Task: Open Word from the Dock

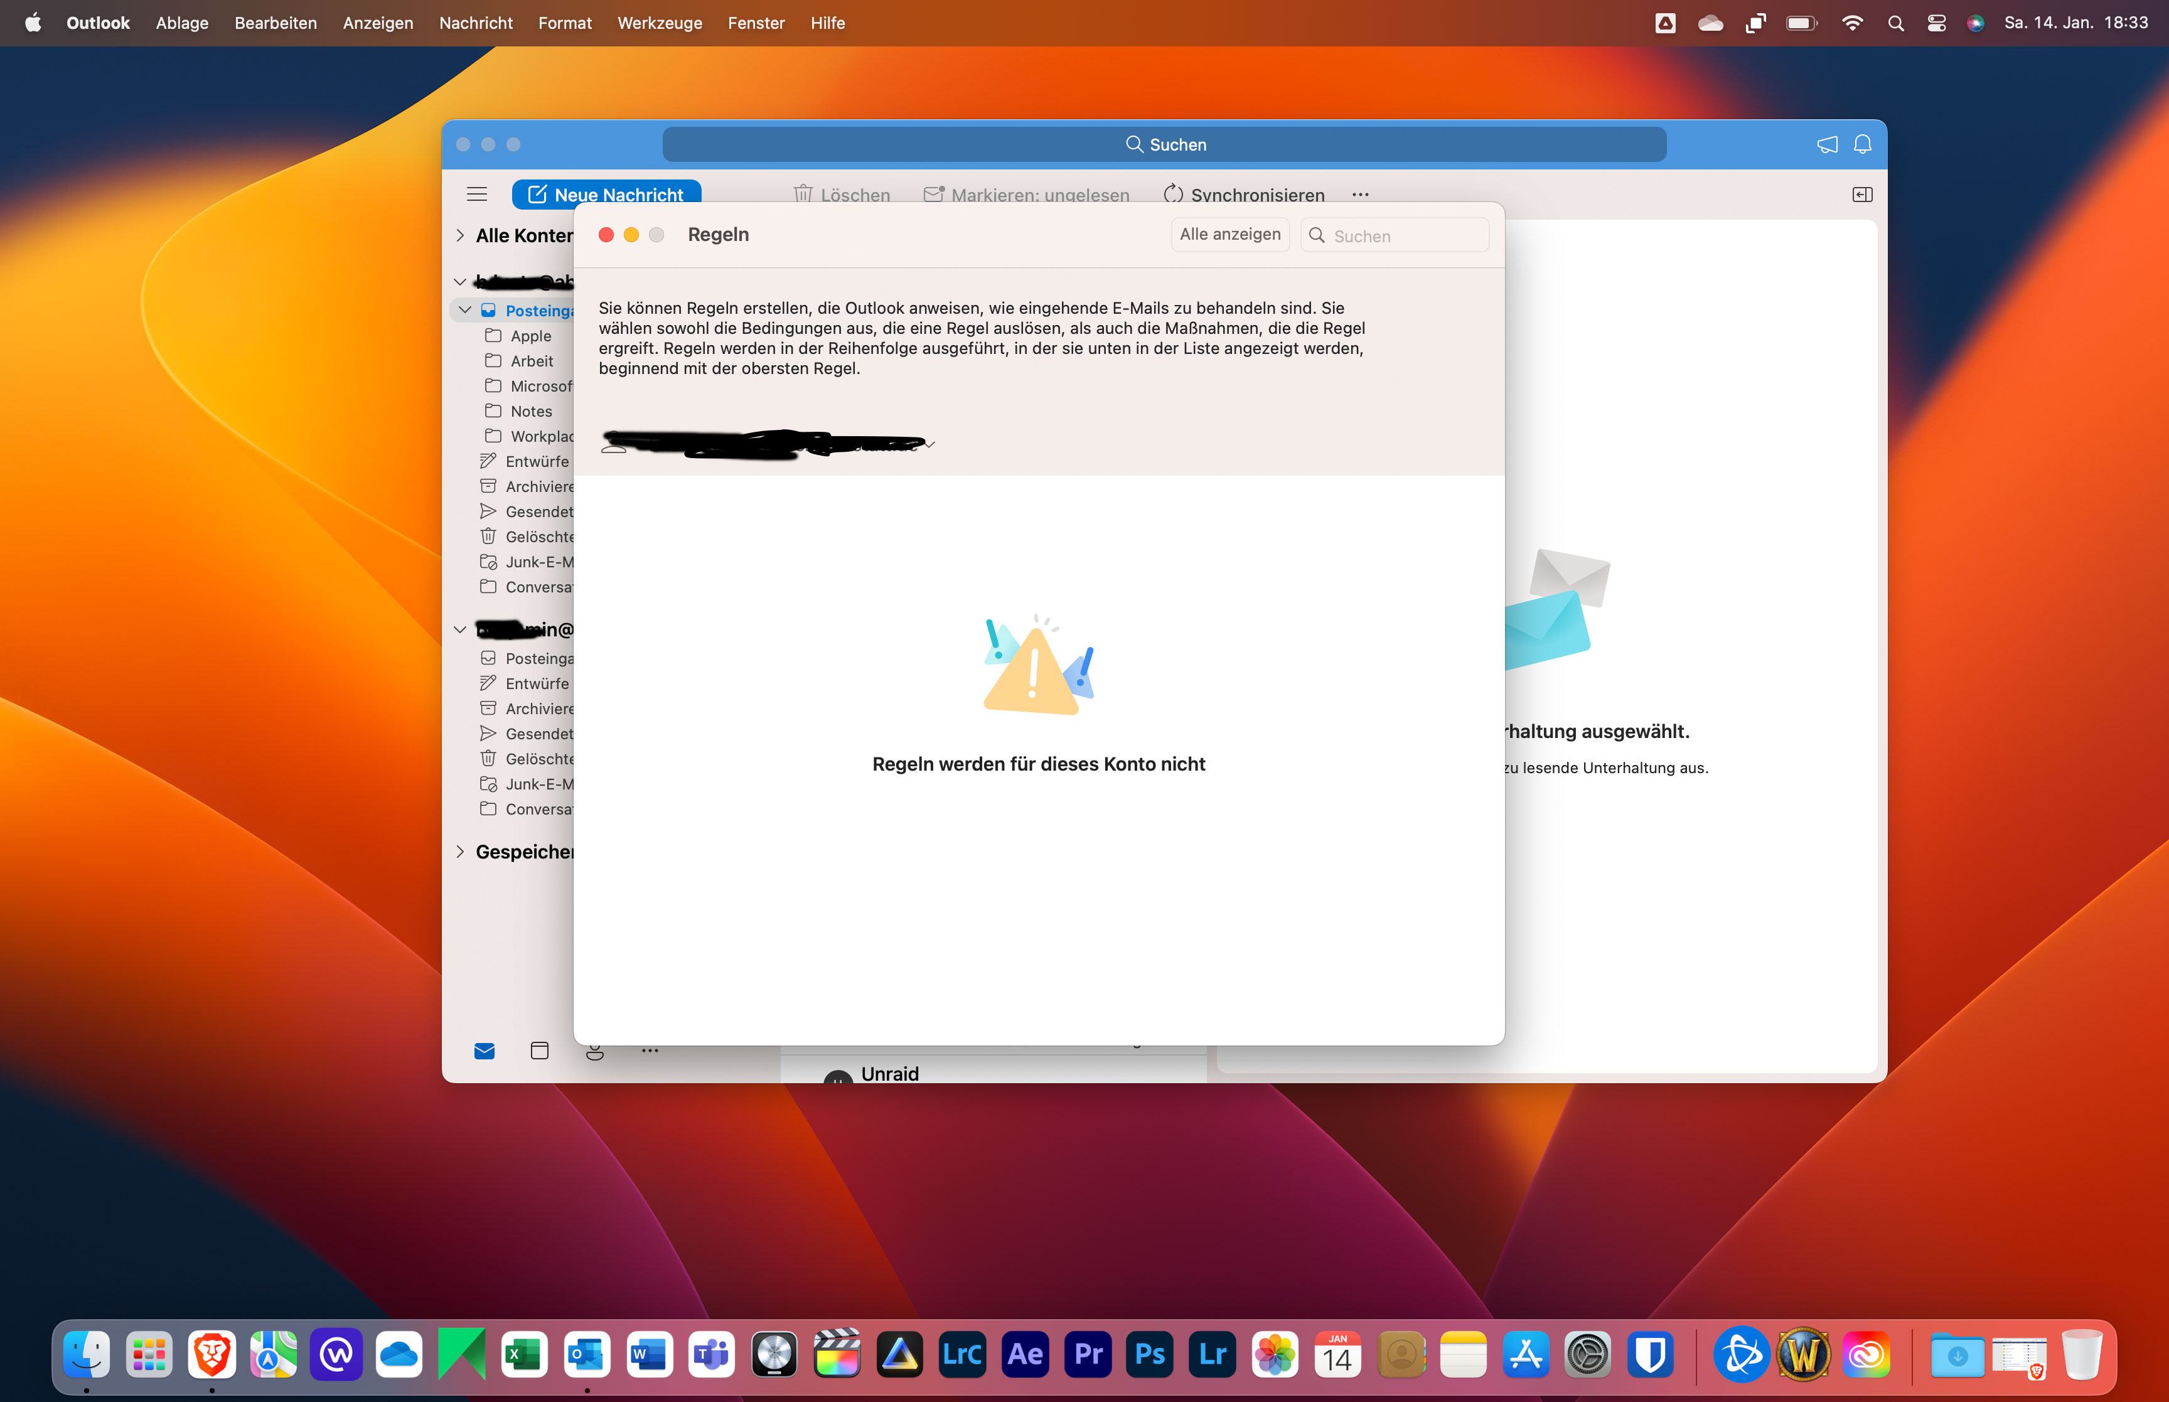Action: (x=648, y=1355)
